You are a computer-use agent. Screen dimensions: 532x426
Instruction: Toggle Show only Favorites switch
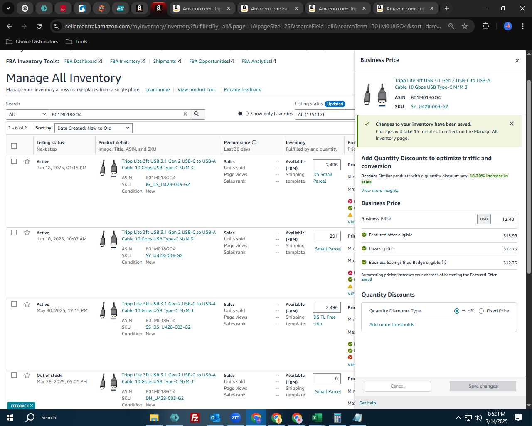[x=243, y=114]
